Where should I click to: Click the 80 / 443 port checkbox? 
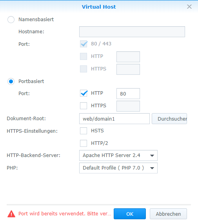tap(84, 44)
